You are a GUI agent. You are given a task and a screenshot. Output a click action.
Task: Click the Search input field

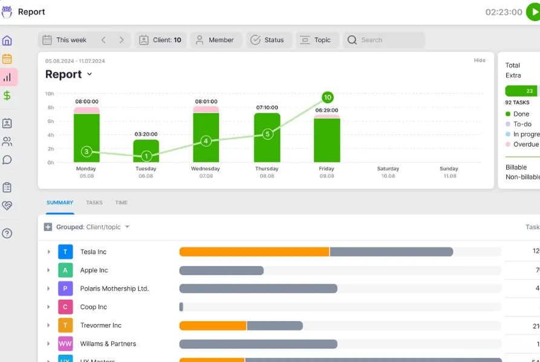[384, 40]
